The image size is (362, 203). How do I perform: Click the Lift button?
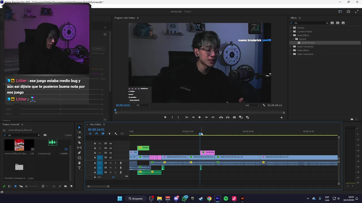221,117
